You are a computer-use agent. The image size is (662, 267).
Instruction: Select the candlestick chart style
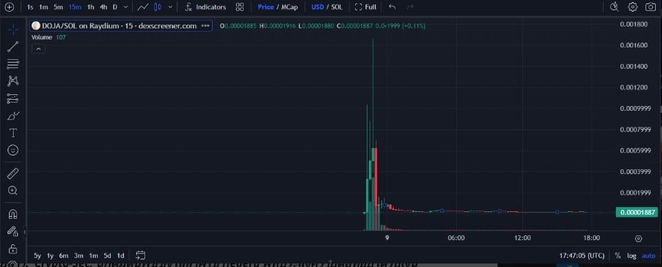pyautogui.click(x=158, y=7)
